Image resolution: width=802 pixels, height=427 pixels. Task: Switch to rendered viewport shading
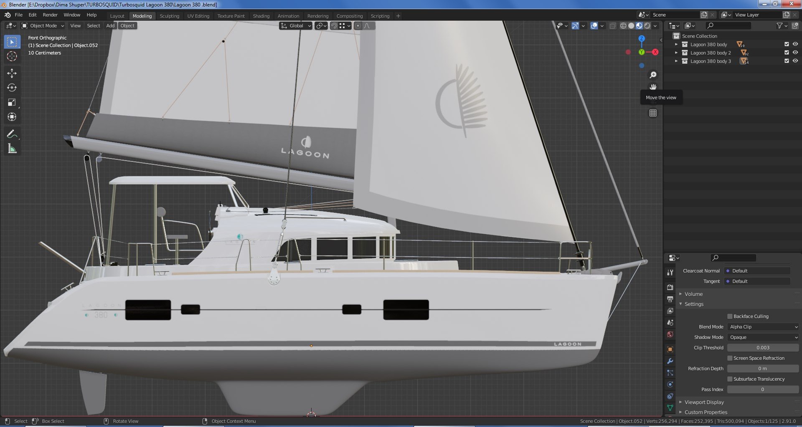tap(647, 26)
